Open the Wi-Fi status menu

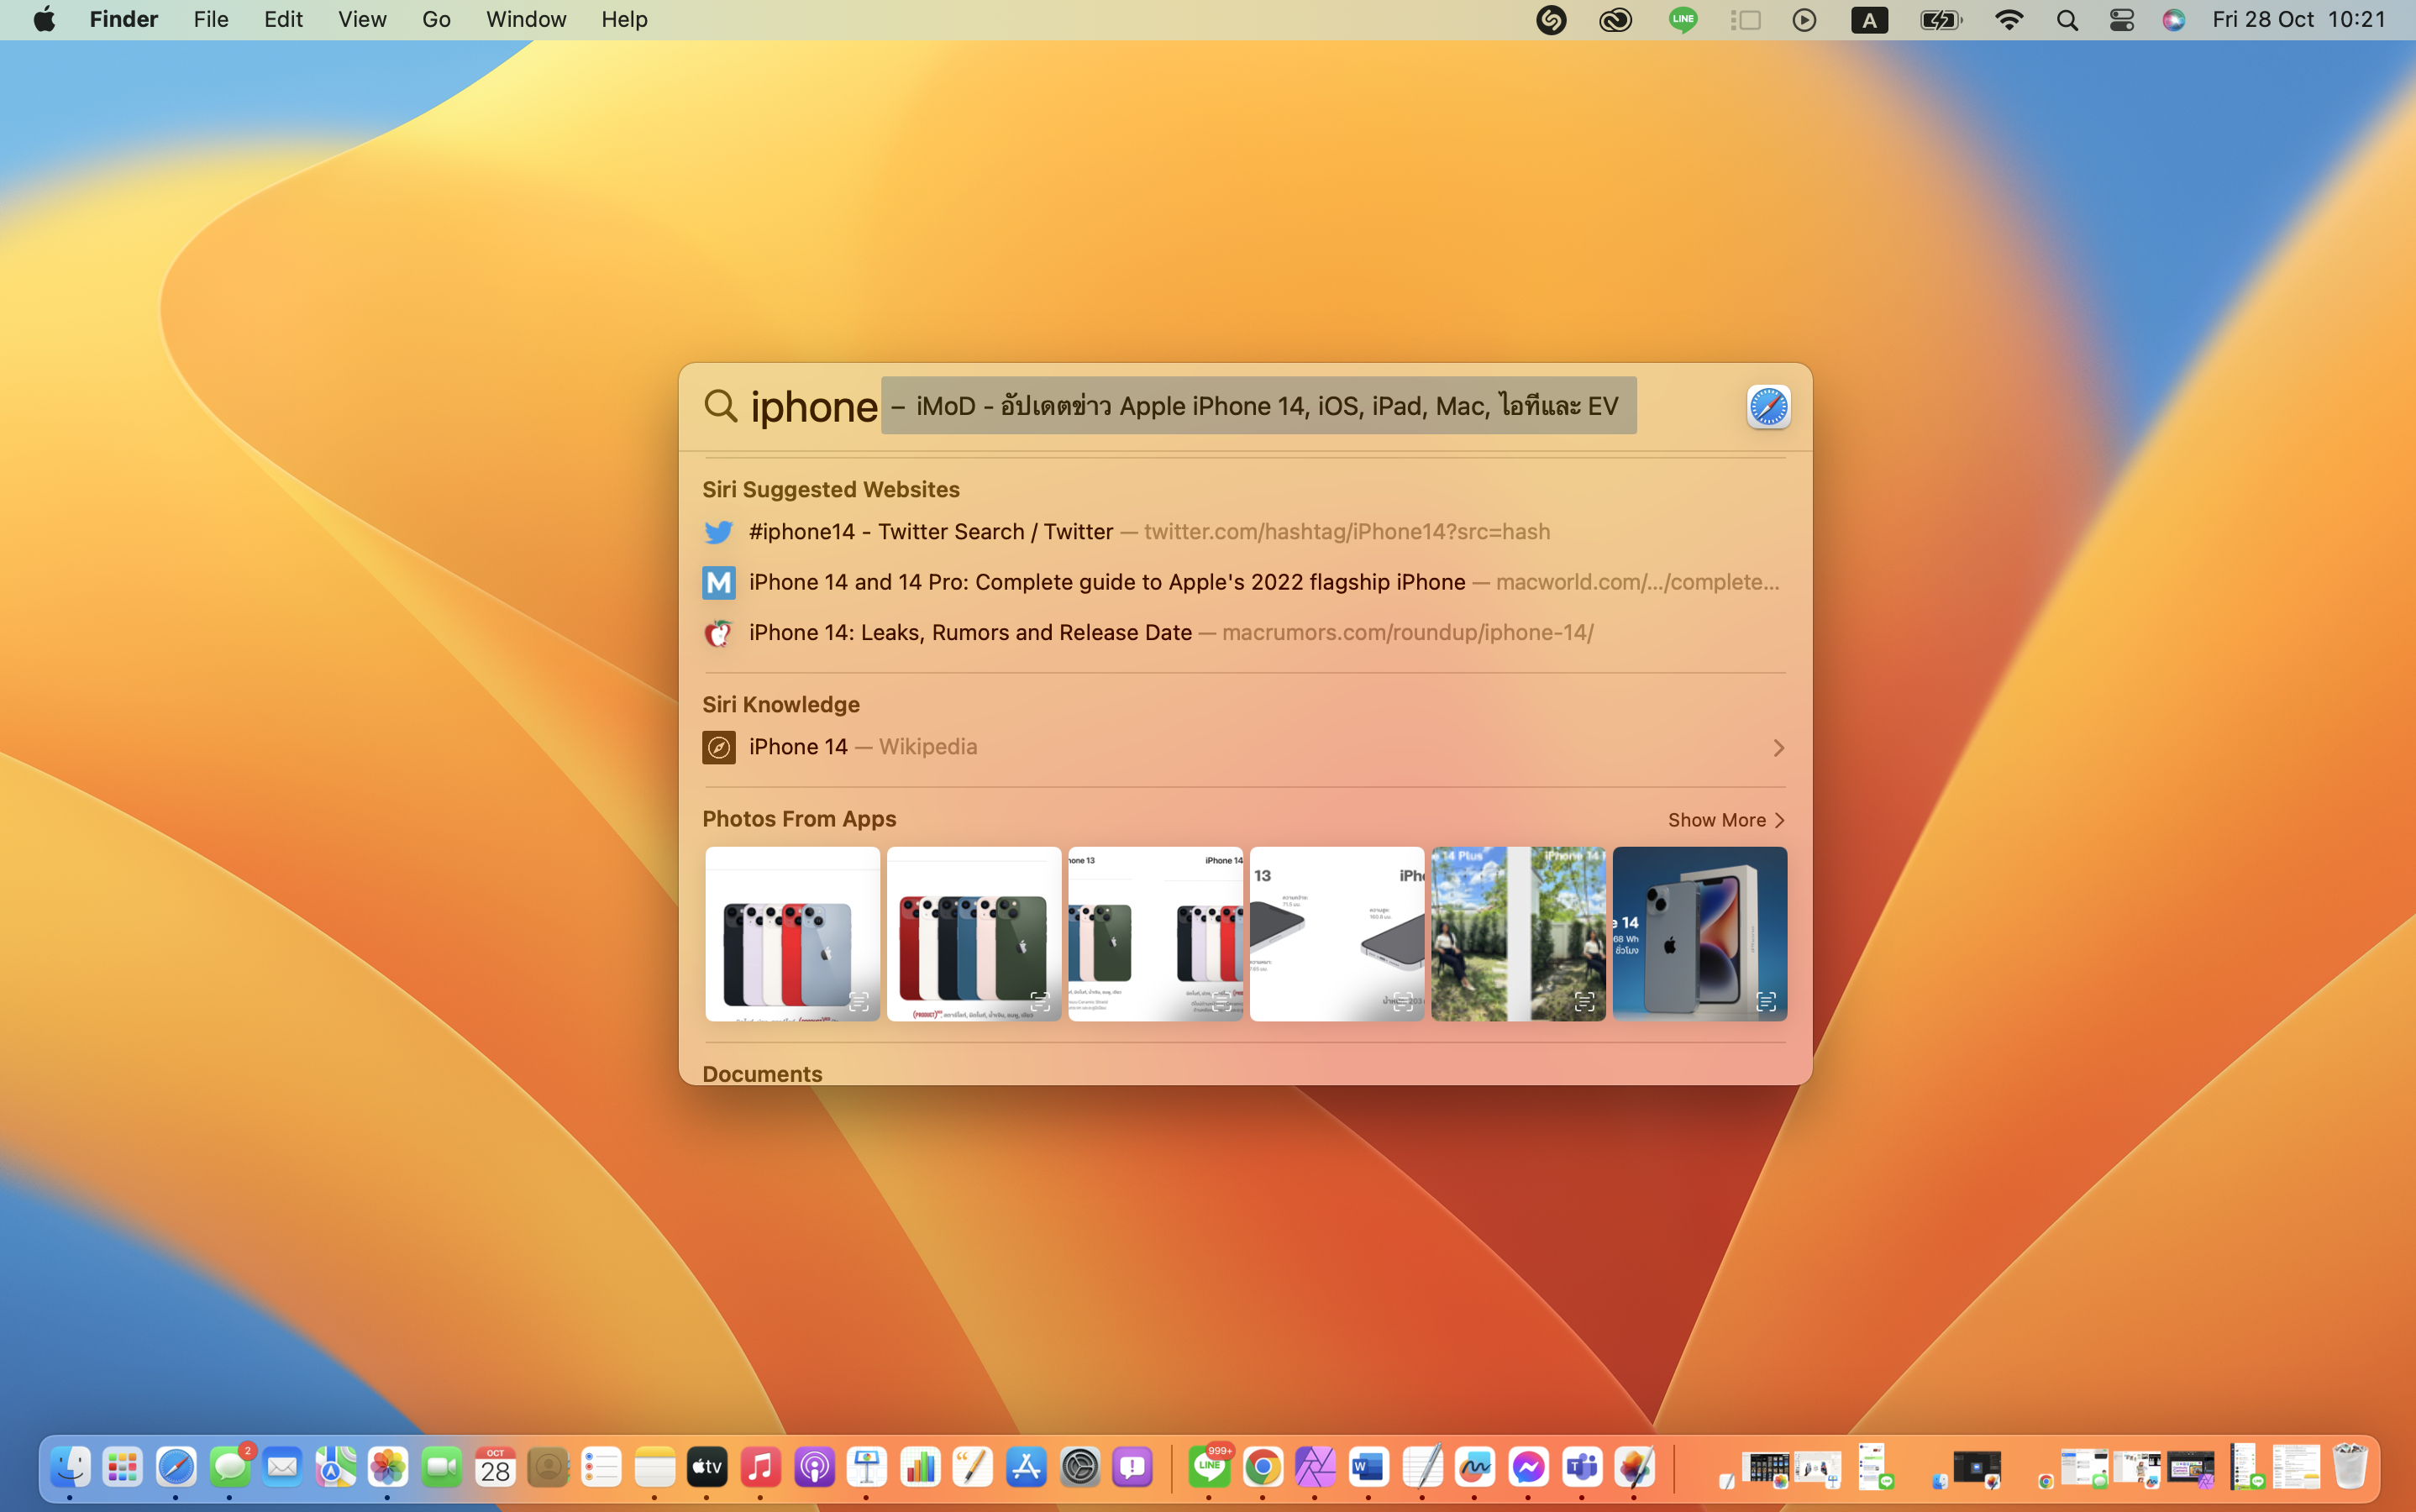(x=2008, y=20)
